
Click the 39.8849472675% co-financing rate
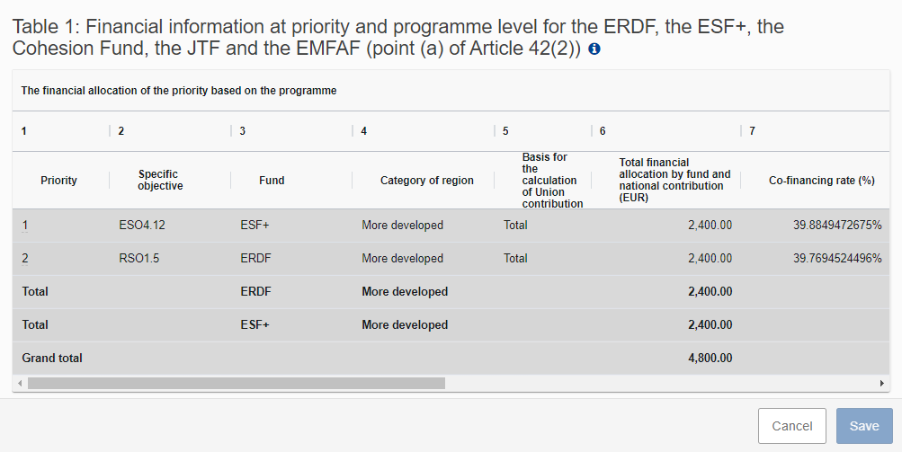click(x=837, y=226)
